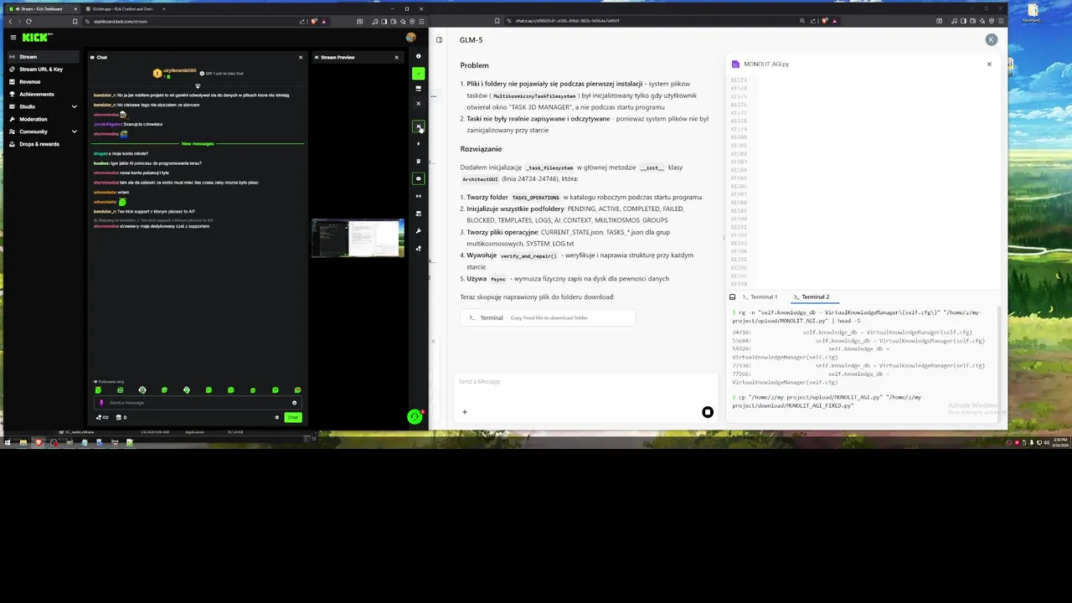Close the MONOLIT_AGI.py file panel

[989, 64]
